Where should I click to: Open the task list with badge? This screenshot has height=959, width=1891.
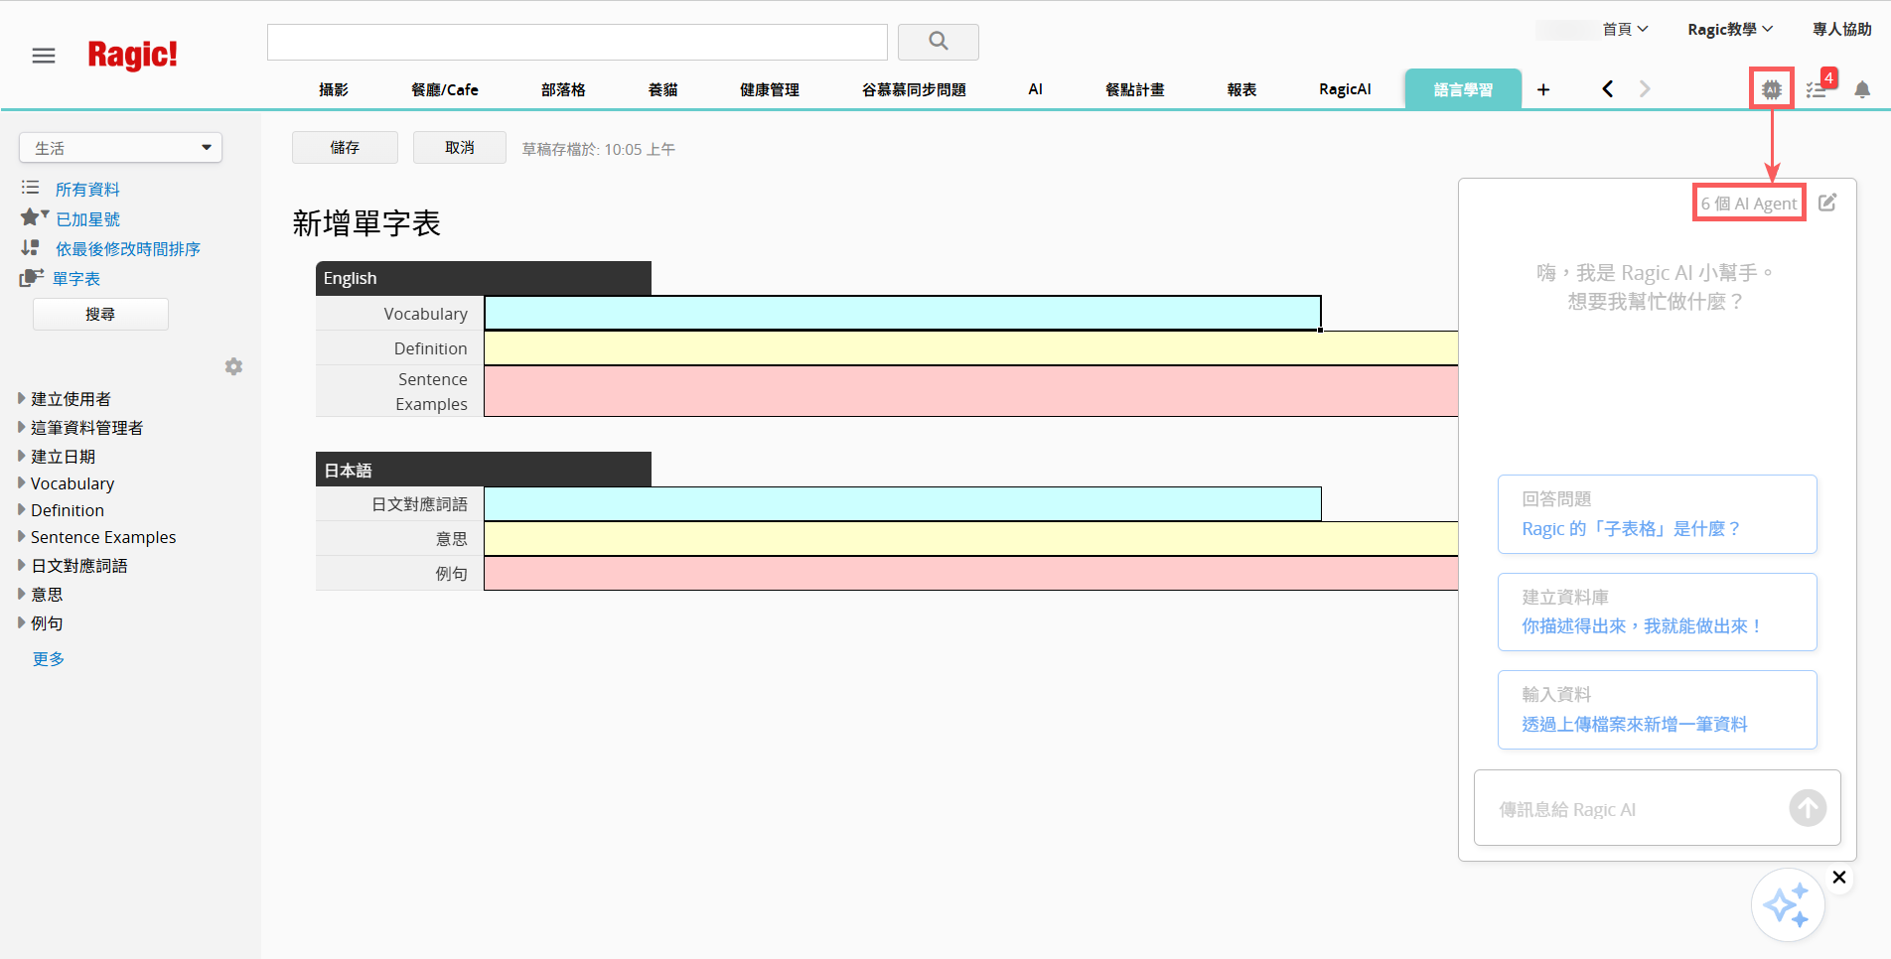(1817, 89)
